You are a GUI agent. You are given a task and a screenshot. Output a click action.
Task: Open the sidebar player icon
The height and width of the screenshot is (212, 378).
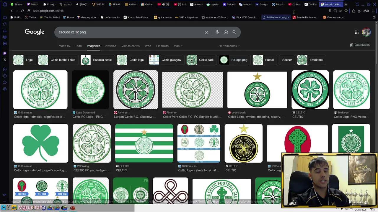pos(5,69)
